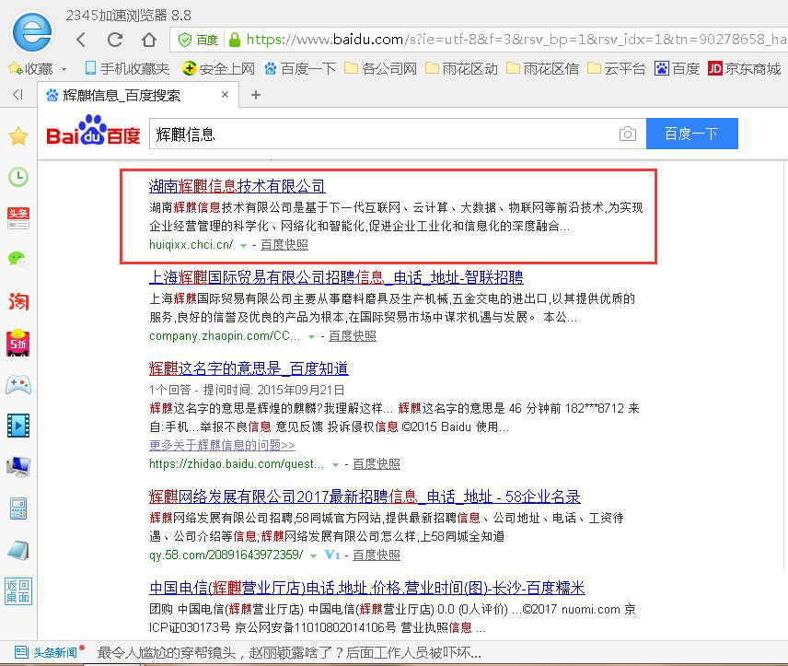Open 安全上网 bookmark
Screen dimensions: 788x666
coord(218,68)
